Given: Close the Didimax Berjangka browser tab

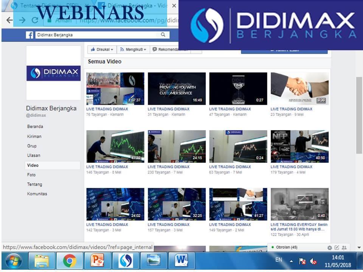Looking at the screenshot, I should pos(174,6).
